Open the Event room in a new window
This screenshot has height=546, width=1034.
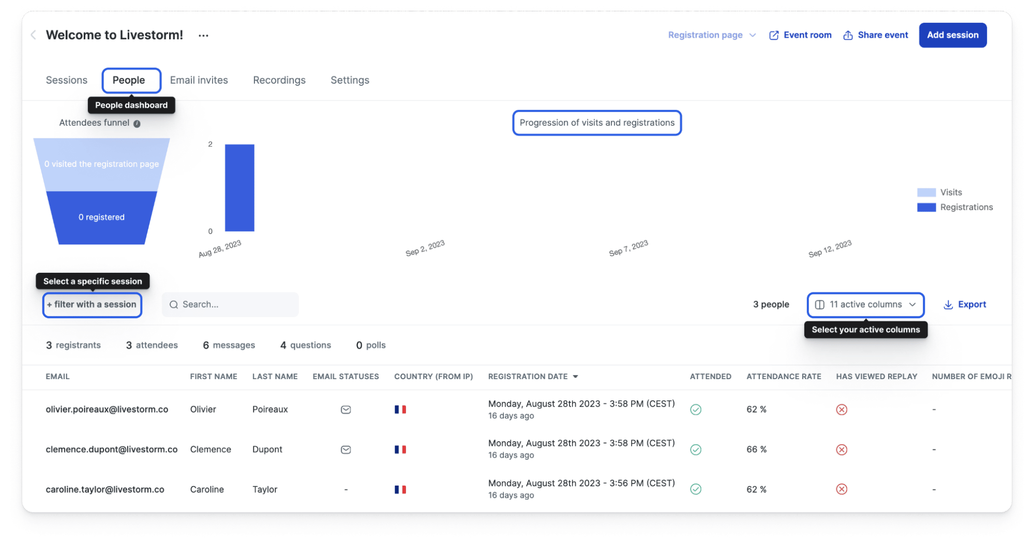click(x=800, y=35)
